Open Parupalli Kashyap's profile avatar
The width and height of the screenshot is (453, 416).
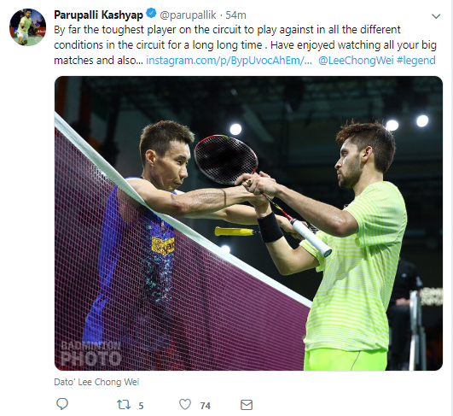pyautogui.click(x=28, y=26)
